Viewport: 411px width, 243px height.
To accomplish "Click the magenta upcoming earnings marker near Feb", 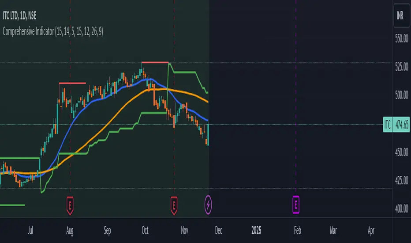I will [296, 205].
